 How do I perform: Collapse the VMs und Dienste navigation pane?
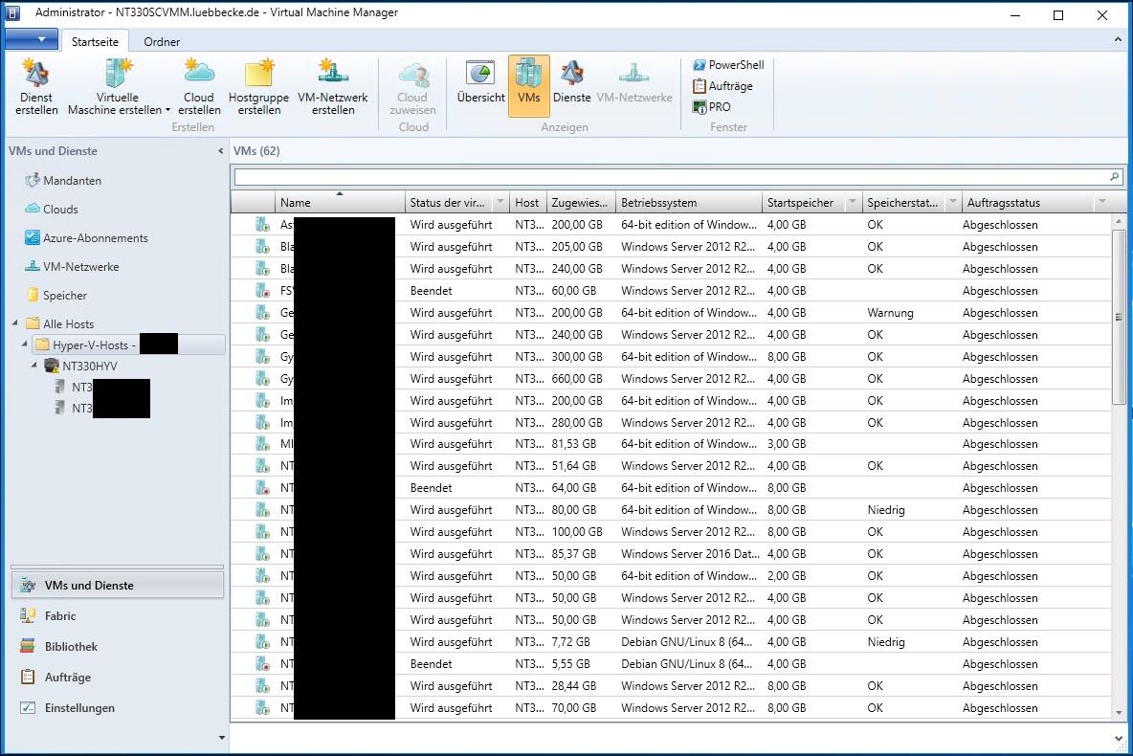pos(222,151)
